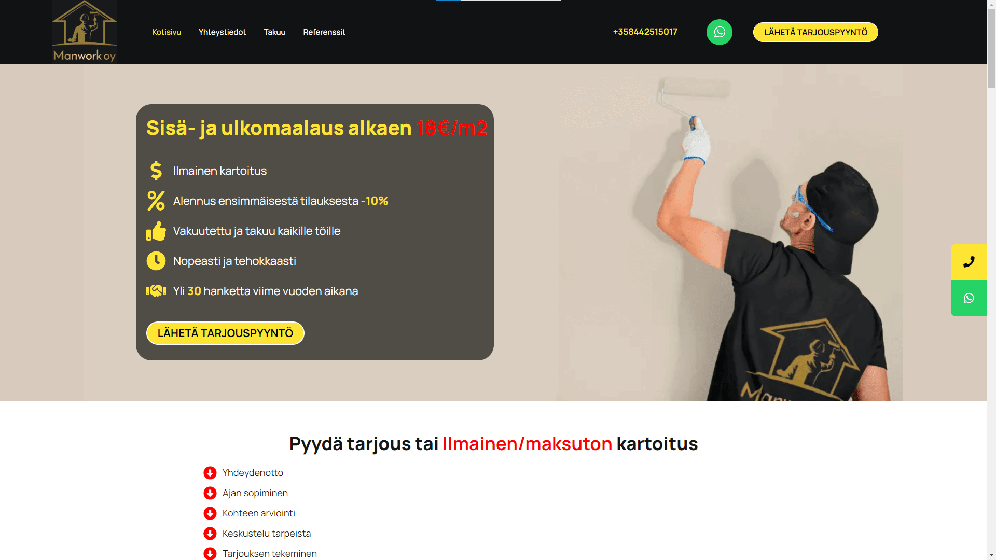The height and width of the screenshot is (560, 996).
Task: Open the Takuu menu link
Action: click(274, 32)
